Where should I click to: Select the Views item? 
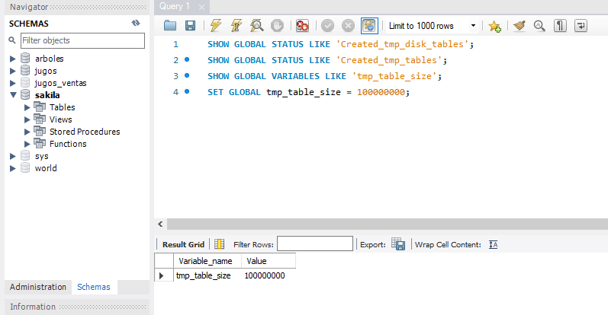pyautogui.click(x=60, y=119)
